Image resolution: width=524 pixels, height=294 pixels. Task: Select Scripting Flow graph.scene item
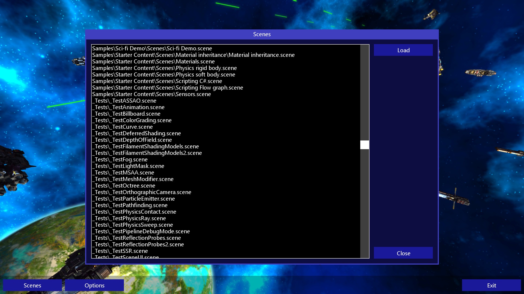[168, 88]
